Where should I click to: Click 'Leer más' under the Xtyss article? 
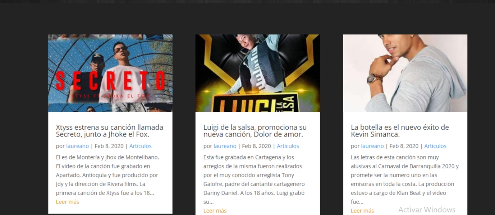68,202
